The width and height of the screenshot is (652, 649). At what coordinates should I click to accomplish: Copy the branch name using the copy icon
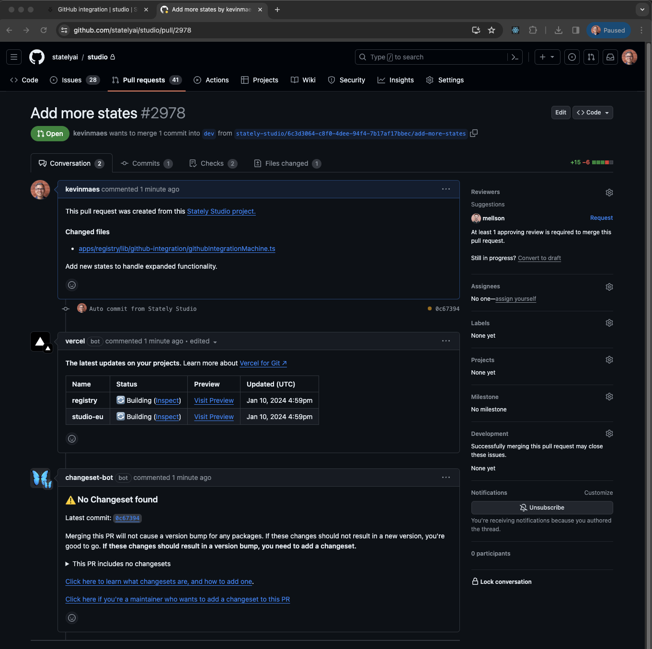474,133
